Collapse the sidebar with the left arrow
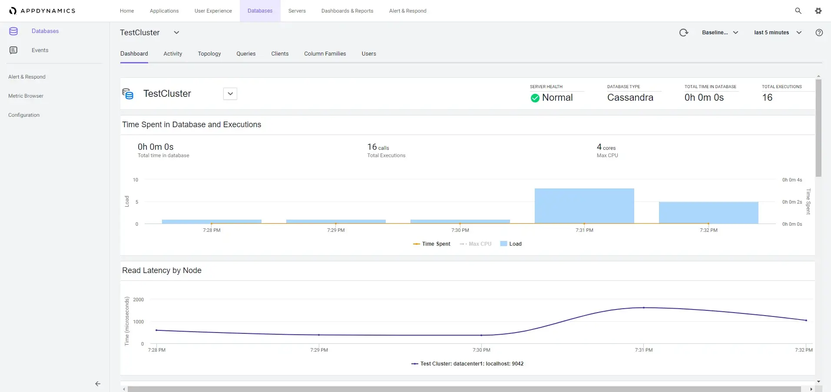Screen dimensions: 831x392 point(98,384)
